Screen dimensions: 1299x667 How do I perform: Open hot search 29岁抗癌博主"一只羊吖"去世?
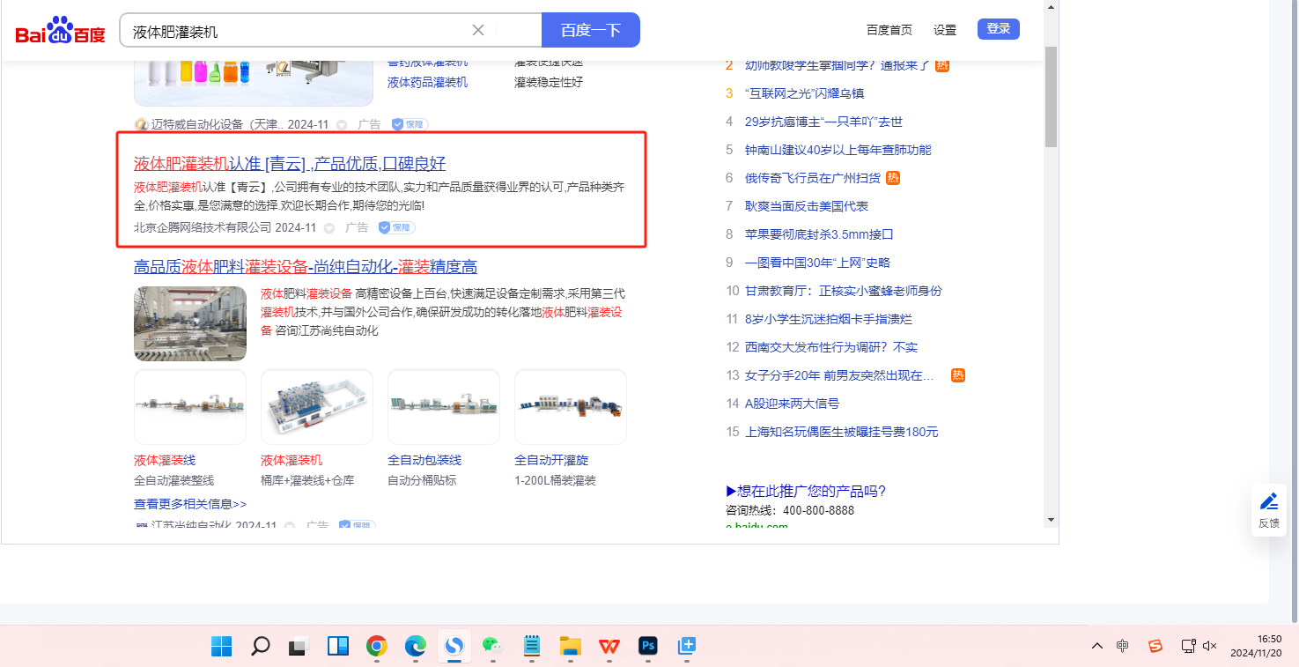coord(823,122)
